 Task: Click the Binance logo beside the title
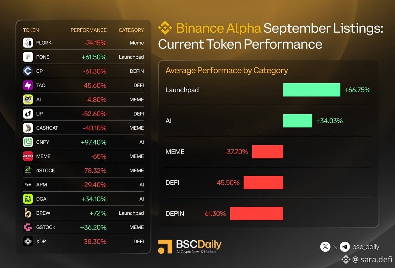coord(165,28)
